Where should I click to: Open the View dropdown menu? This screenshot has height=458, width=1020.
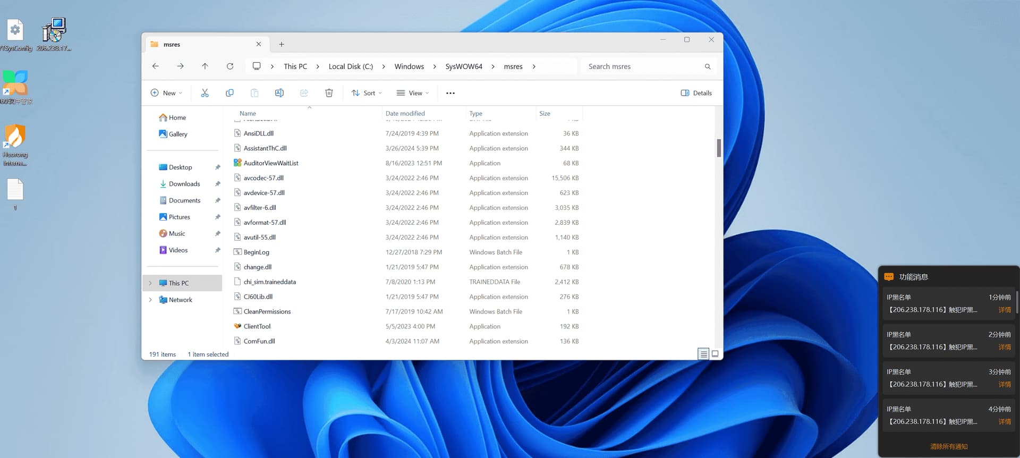click(413, 93)
